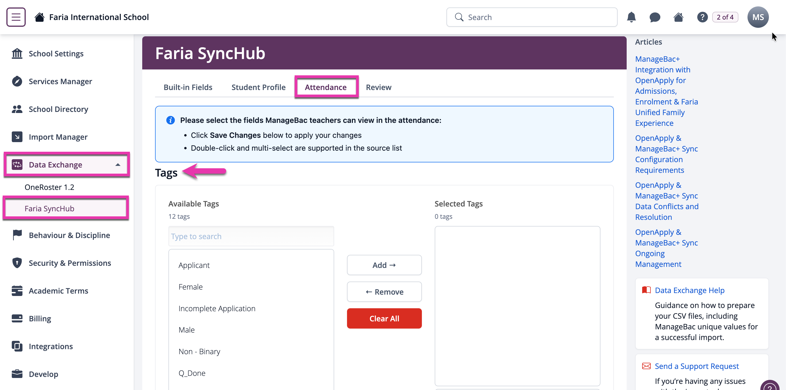Click the Behaviour & Discipline flag icon
This screenshot has height=390, width=786.
point(17,235)
